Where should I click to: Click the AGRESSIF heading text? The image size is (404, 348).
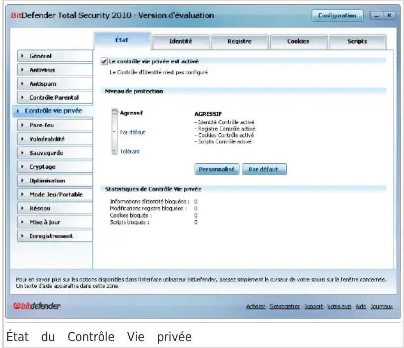point(208,114)
